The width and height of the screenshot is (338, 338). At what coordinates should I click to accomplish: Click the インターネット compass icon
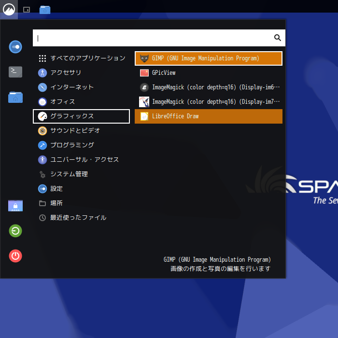point(42,87)
